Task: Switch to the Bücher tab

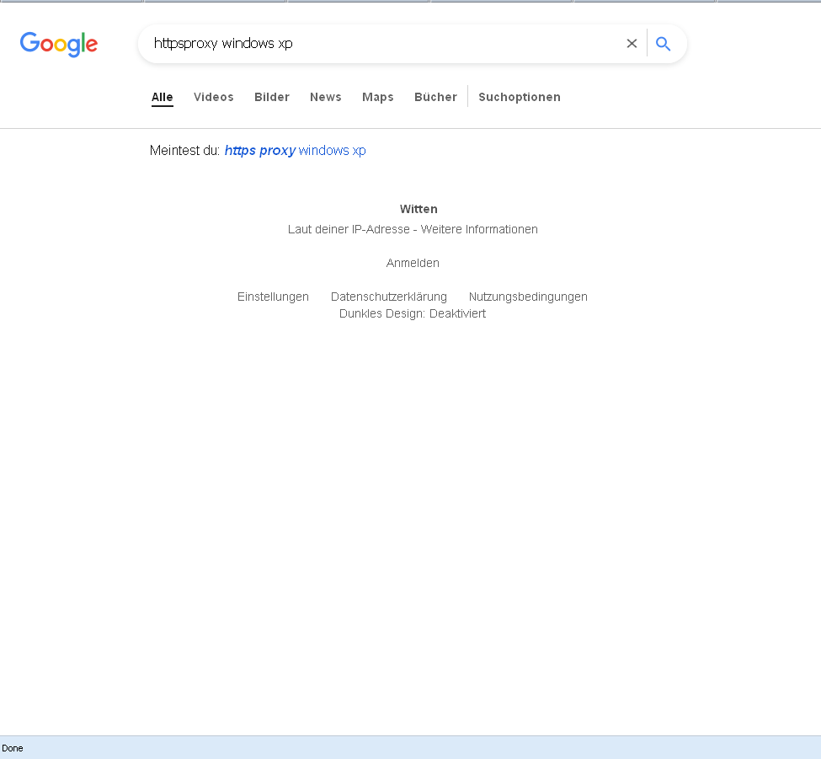Action: click(435, 97)
